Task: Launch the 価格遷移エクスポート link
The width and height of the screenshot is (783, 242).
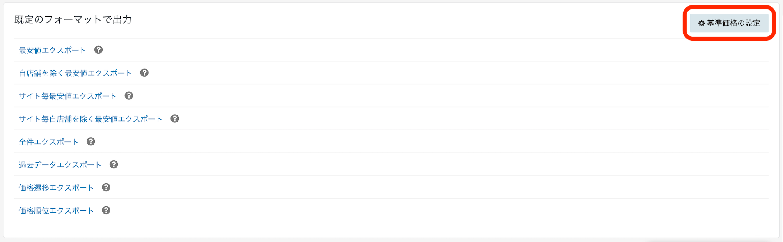Action: 56,188
